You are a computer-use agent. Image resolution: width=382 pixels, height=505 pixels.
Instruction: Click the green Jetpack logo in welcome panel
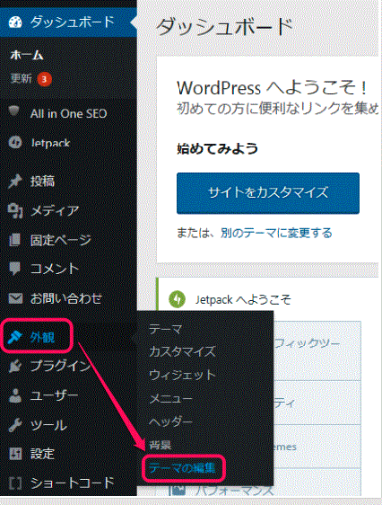point(177,299)
